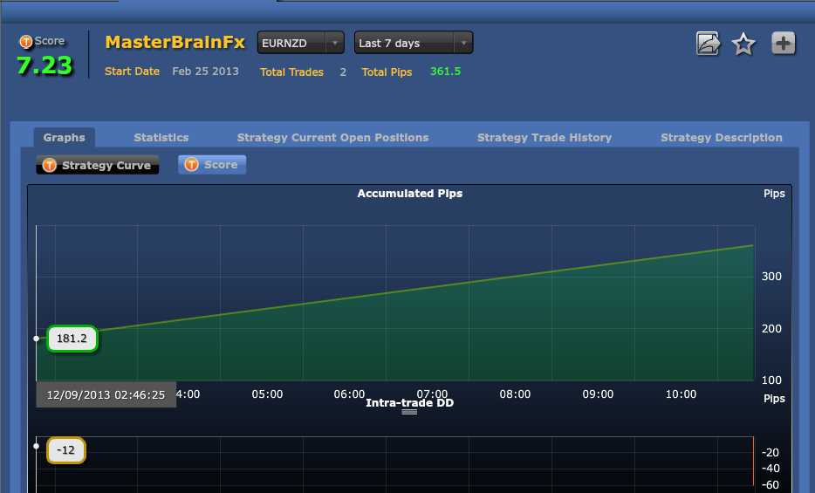This screenshot has height=493, width=815.
Task: Click the orange T icon beside Score label
Action: [x=26, y=41]
